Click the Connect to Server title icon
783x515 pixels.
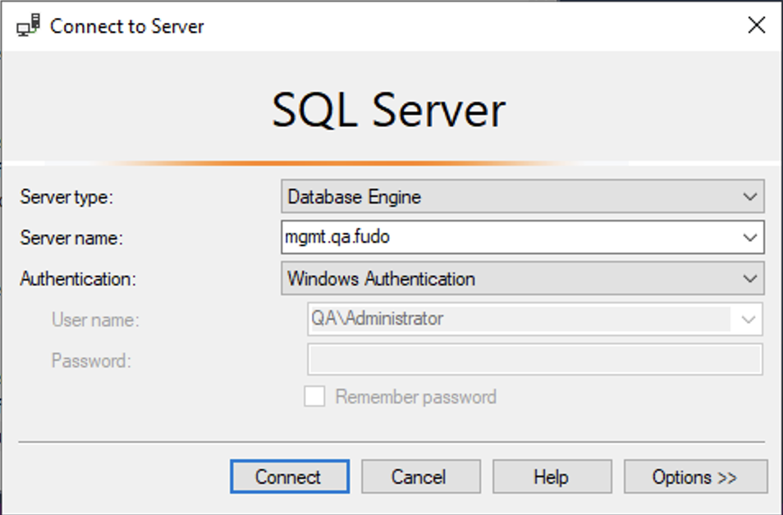tap(28, 25)
